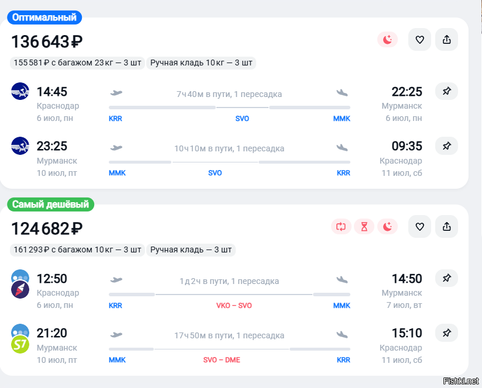Select the Оптимальный badge

pyautogui.click(x=44, y=18)
